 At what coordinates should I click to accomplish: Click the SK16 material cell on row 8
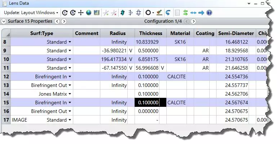point(176,42)
